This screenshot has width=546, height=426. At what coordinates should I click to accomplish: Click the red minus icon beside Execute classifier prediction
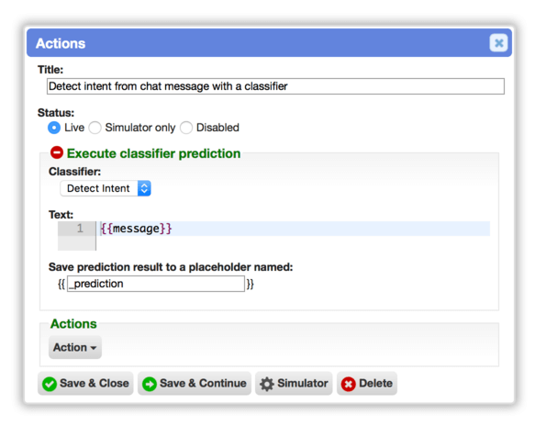[x=56, y=152]
